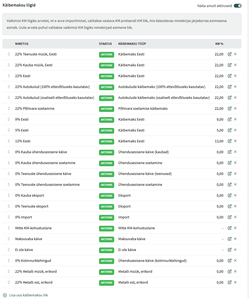This screenshot has height=298, width=249.
Task: Click drag handle of '13% Eesti' row
Action: coord(9,141)
